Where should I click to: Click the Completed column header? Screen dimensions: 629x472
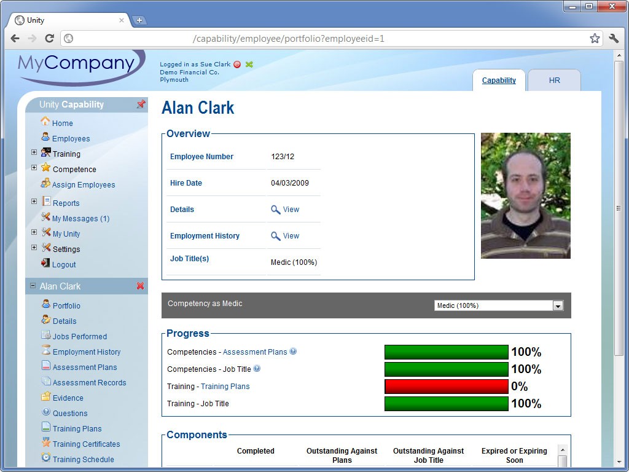click(x=256, y=450)
